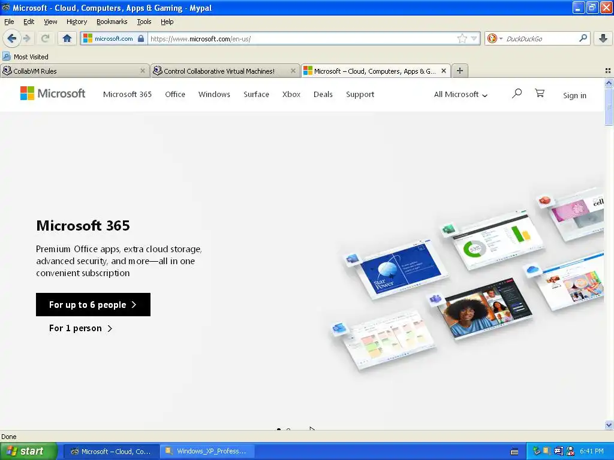Select the Microsoft – Cloud taskbar button
This screenshot has height=460, width=614.
(x=111, y=452)
